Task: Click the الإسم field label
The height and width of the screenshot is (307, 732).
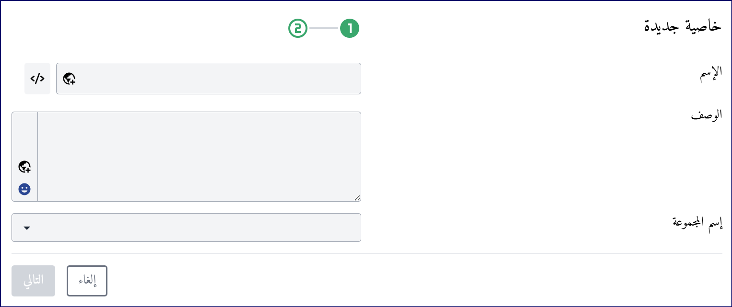Action: click(710, 73)
